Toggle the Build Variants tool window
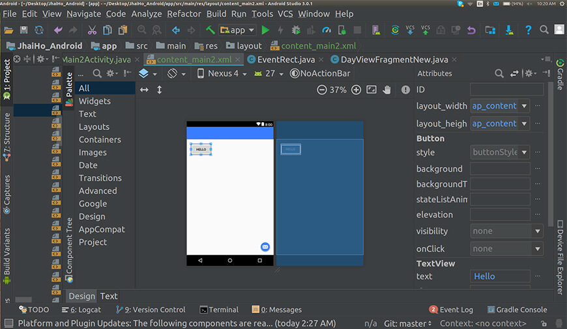 [x=7, y=256]
